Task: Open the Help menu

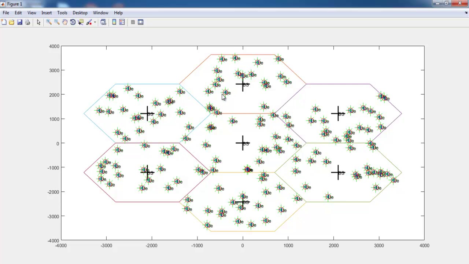Action: coord(118,13)
